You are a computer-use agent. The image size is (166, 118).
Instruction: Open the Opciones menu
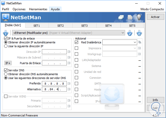click(x=19, y=9)
